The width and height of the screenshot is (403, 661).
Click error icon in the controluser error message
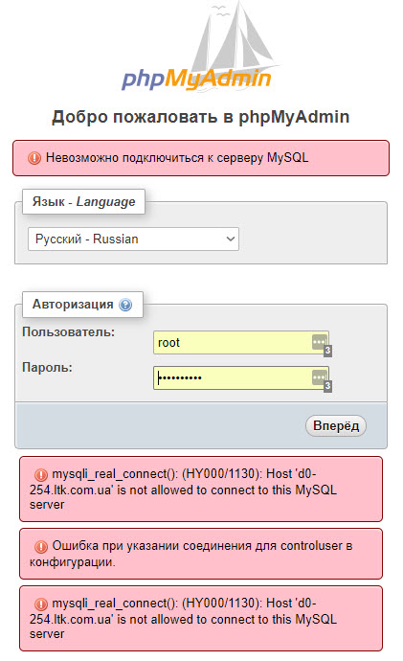[41, 547]
